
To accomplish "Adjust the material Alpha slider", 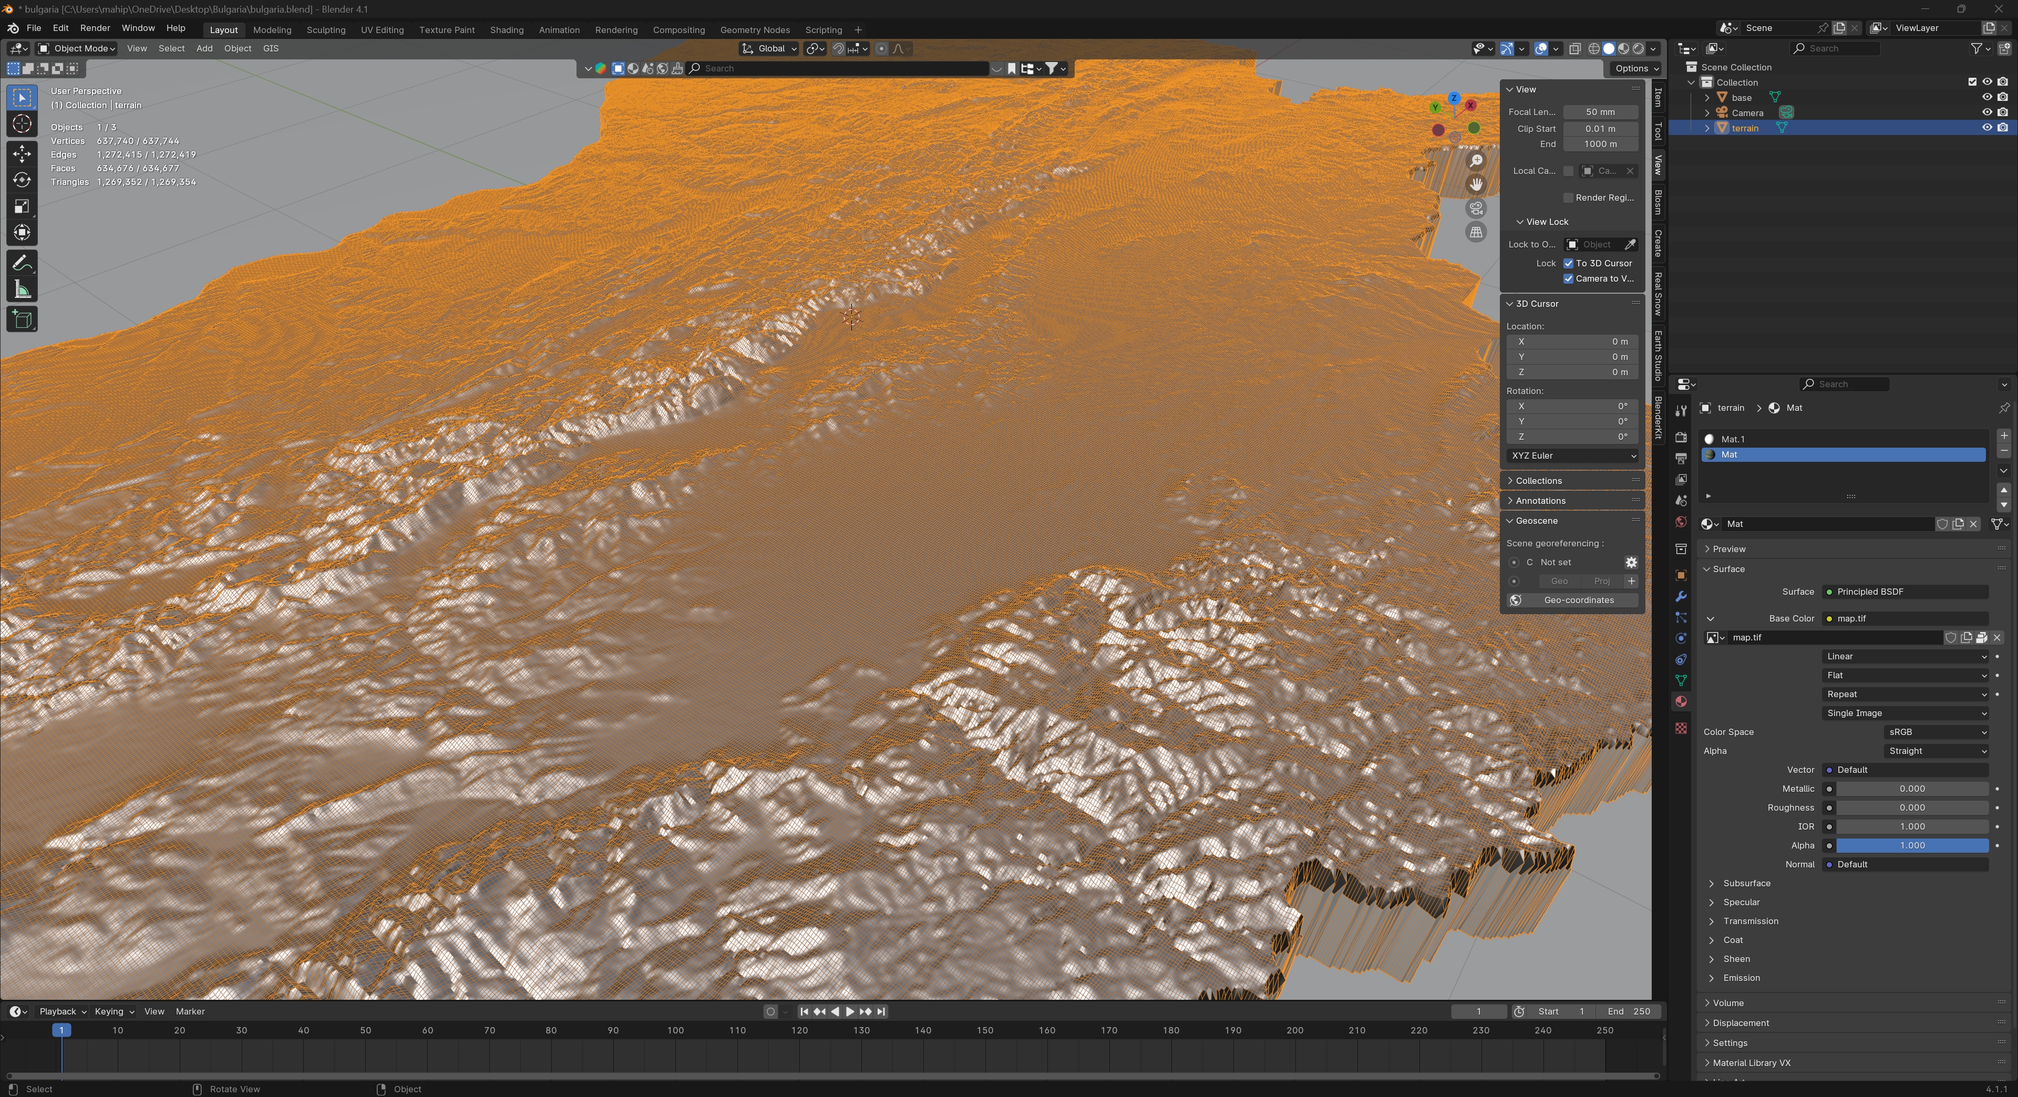I will 1911,846.
